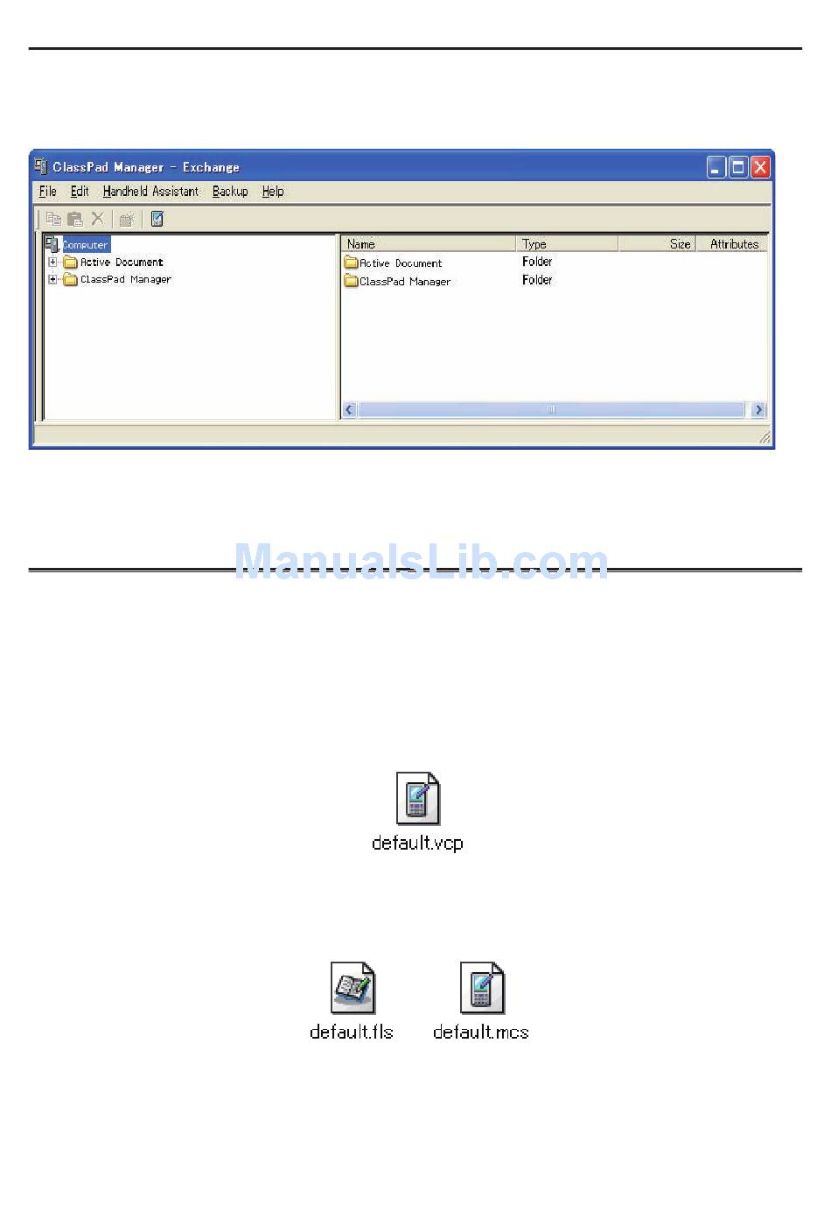Viewport: 831px width, 1218px height.
Task: Click the window resize grip corner
Action: pos(765,437)
